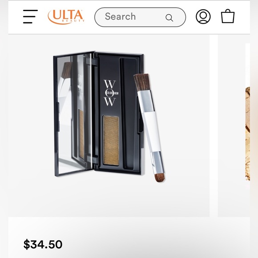Select the $34.50 price text
The image size is (258, 258).
coord(43,244)
